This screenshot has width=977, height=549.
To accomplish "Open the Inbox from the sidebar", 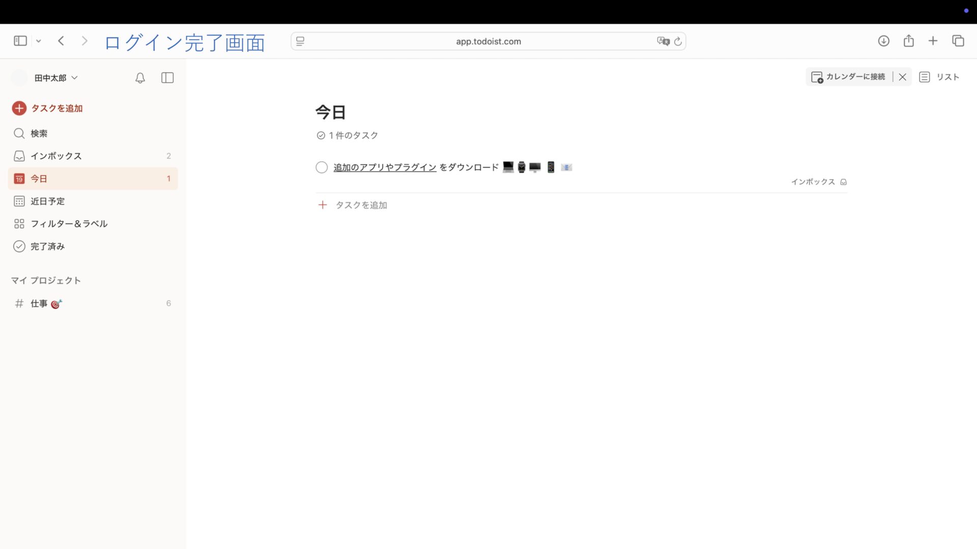I will click(x=56, y=156).
